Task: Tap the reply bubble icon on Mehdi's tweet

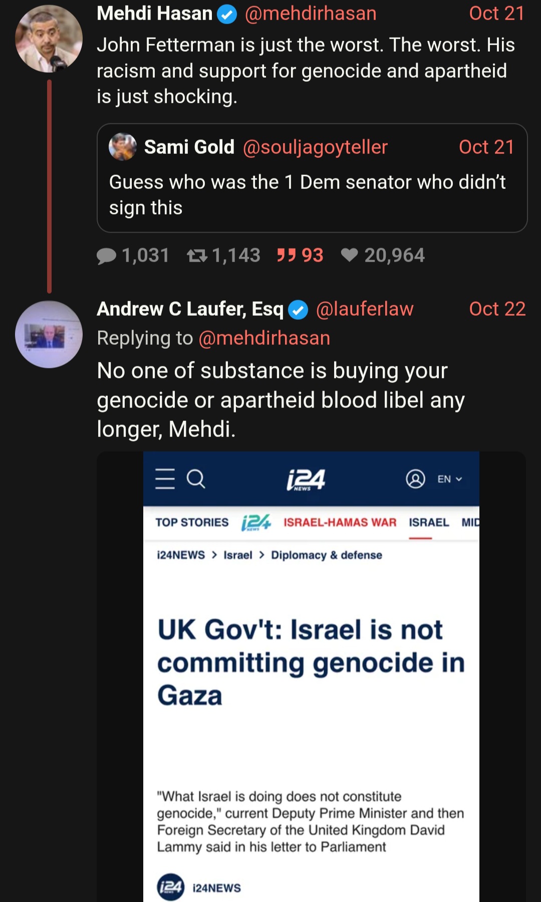Action: [107, 256]
